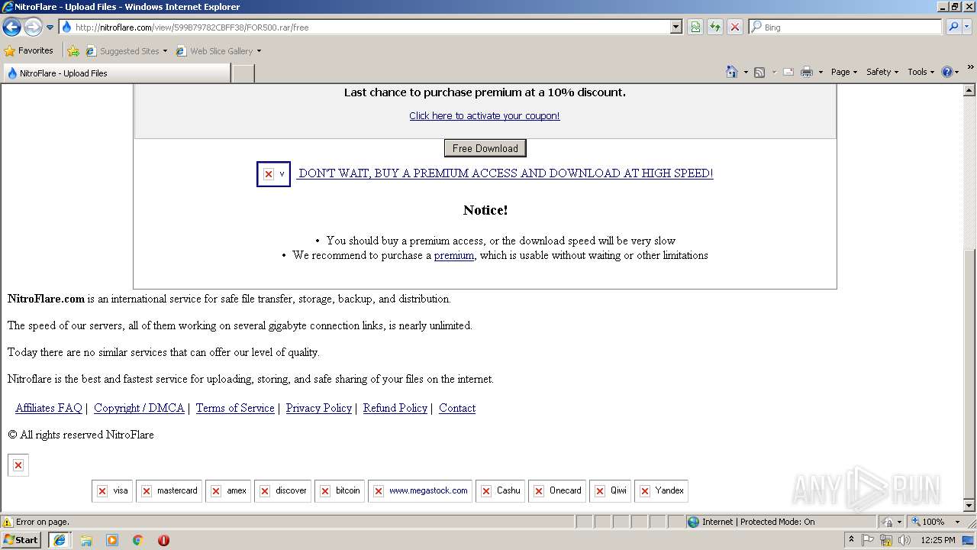The image size is (977, 550).
Task: Select the NitroFlare - Upload Files tab
Action: tap(116, 73)
